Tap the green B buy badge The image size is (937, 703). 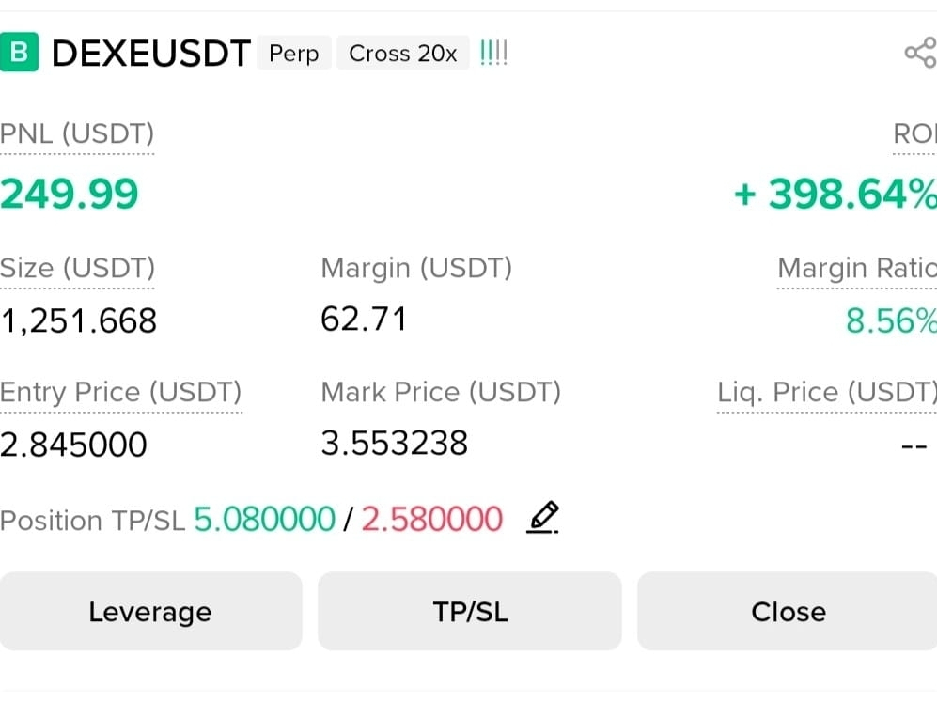tap(20, 53)
